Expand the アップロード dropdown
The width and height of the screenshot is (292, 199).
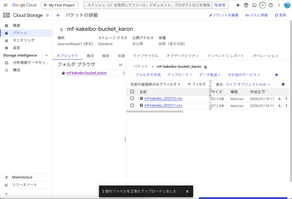(x=179, y=75)
